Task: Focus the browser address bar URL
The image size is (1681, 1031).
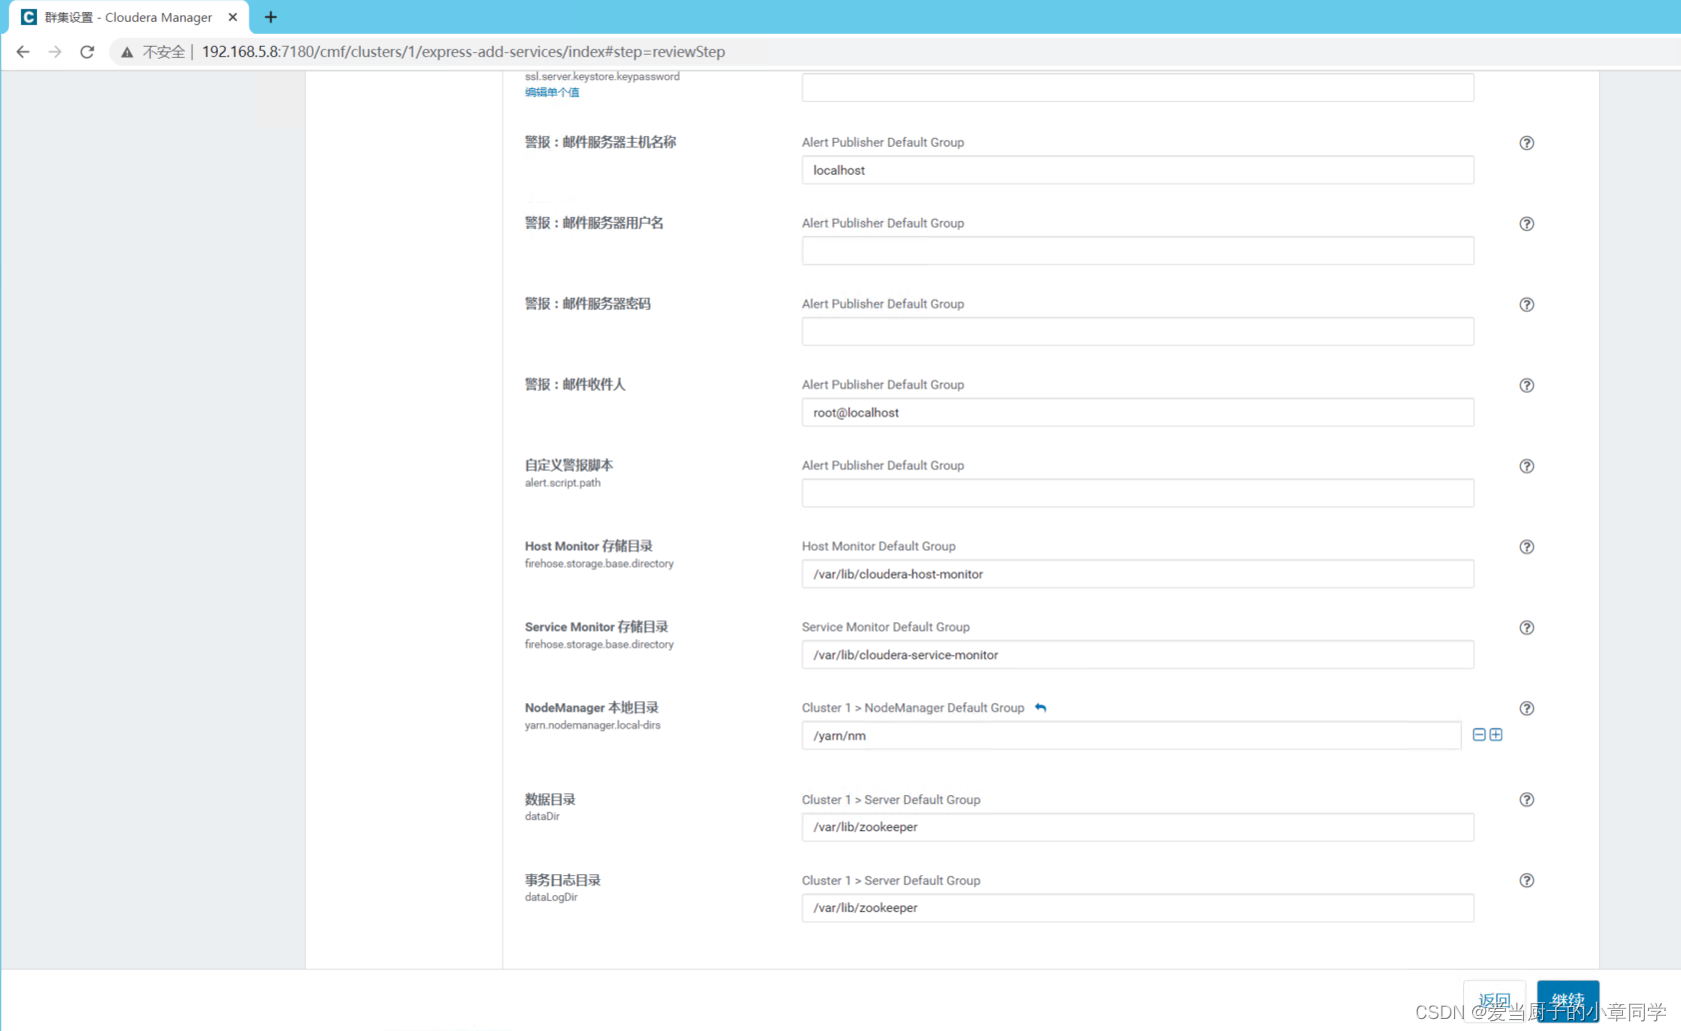Action: 464,52
